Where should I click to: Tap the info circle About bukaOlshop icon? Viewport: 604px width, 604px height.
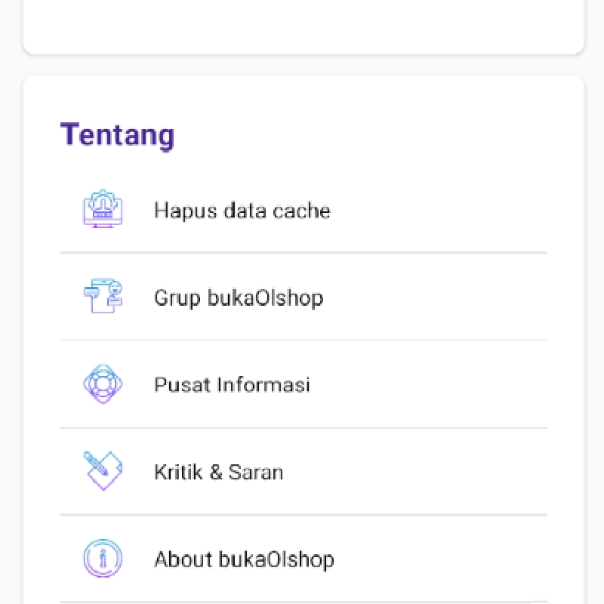103,558
